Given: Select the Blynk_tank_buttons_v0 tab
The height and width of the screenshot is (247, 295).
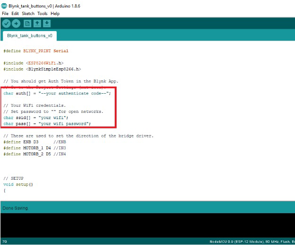Looking at the screenshot, I should point(29,35).
